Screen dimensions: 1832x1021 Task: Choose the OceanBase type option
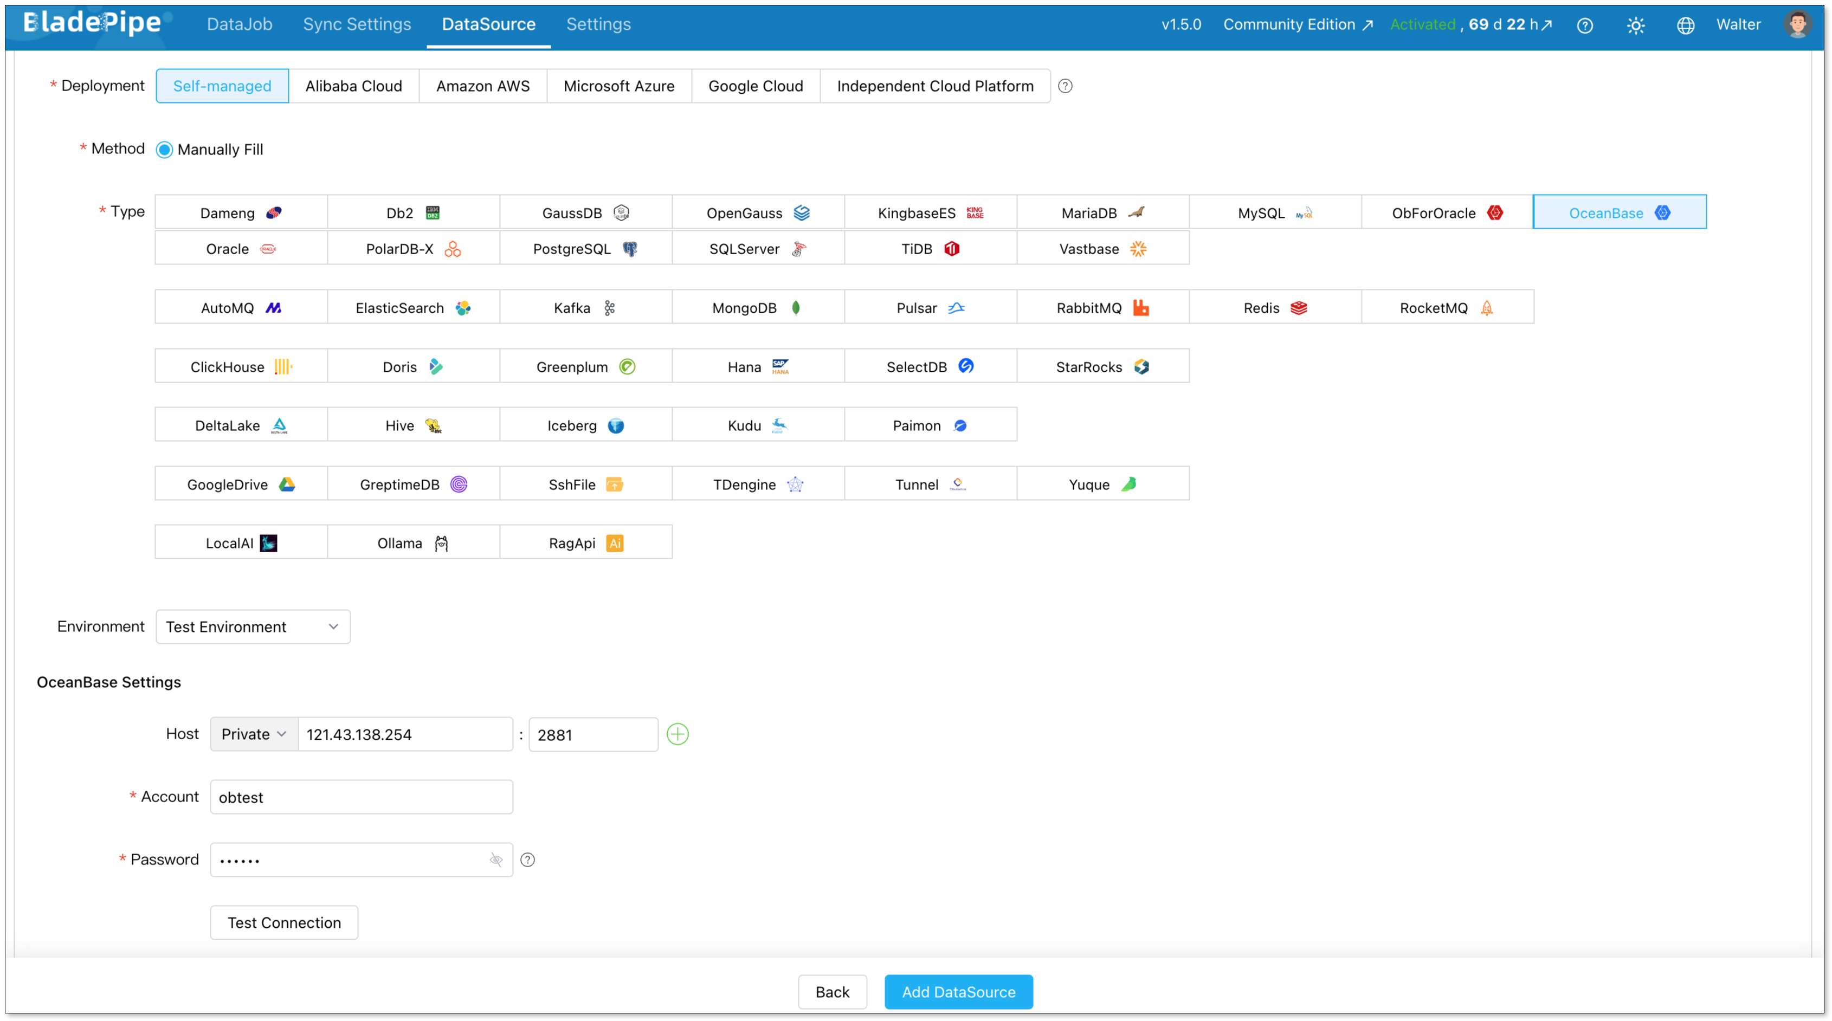coord(1620,212)
